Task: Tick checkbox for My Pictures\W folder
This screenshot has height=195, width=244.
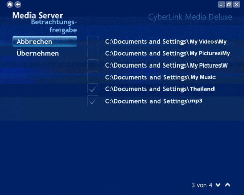Action: (x=93, y=65)
